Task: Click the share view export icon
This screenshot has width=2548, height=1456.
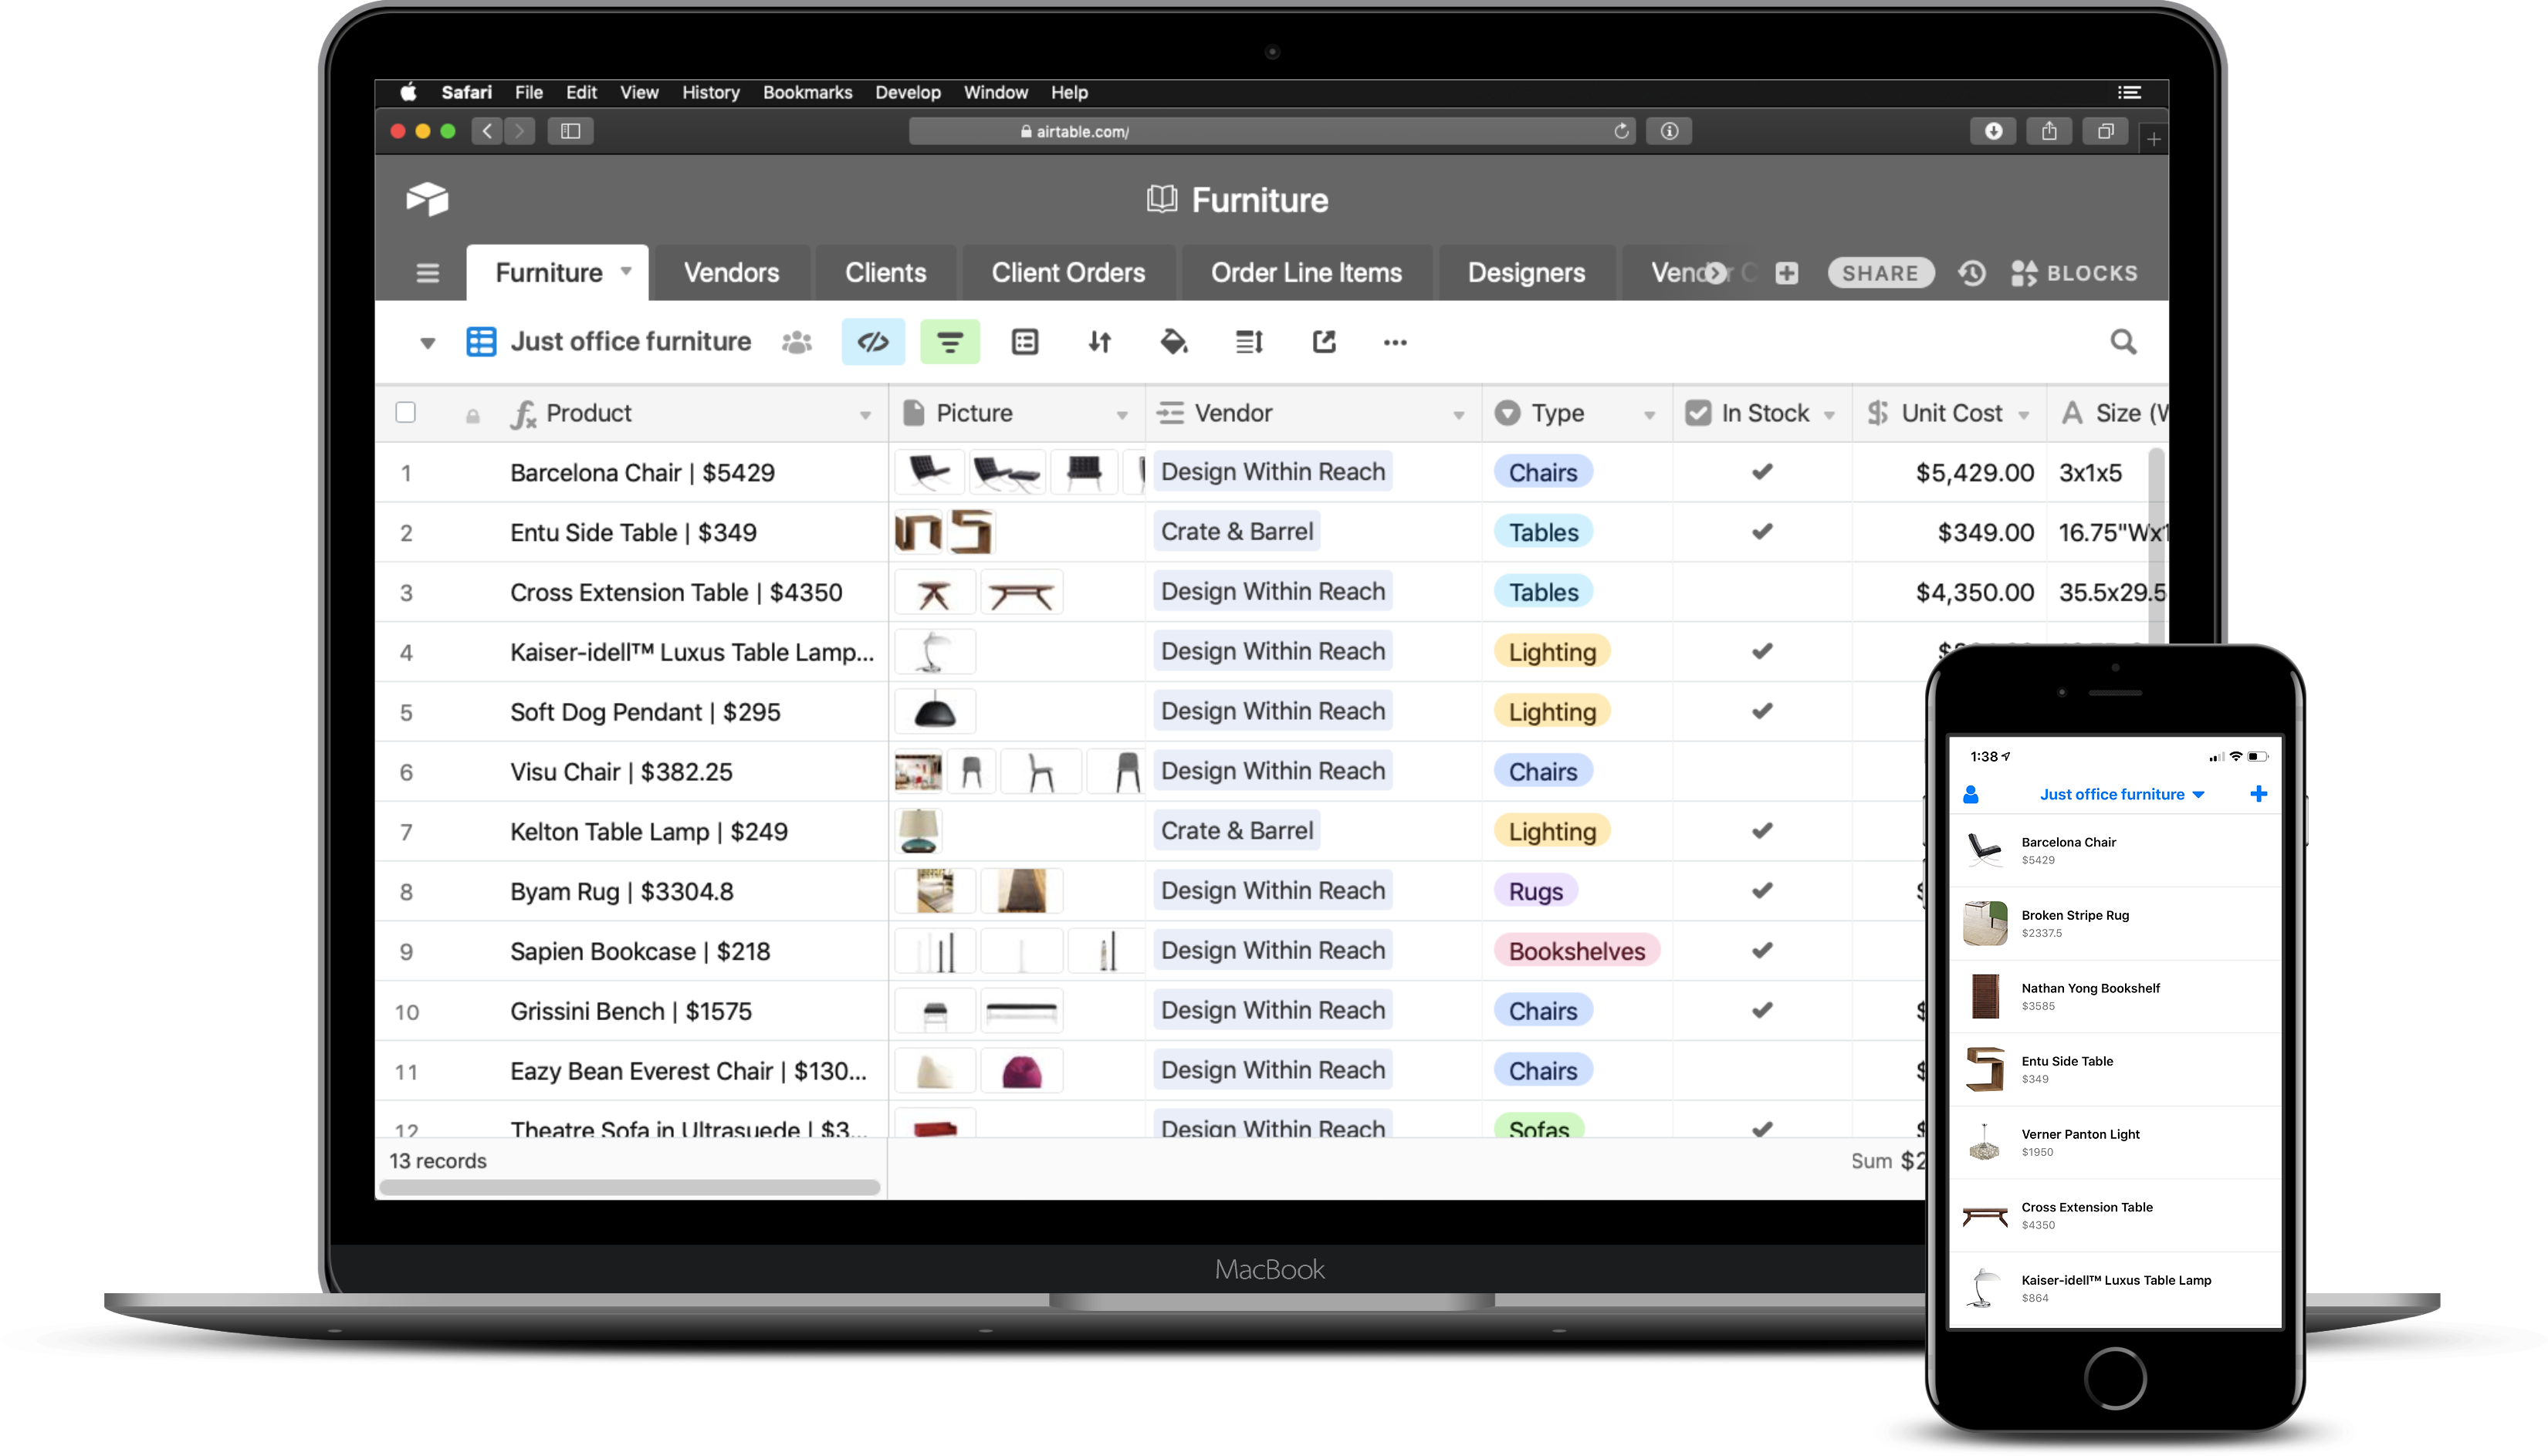Action: click(1324, 342)
